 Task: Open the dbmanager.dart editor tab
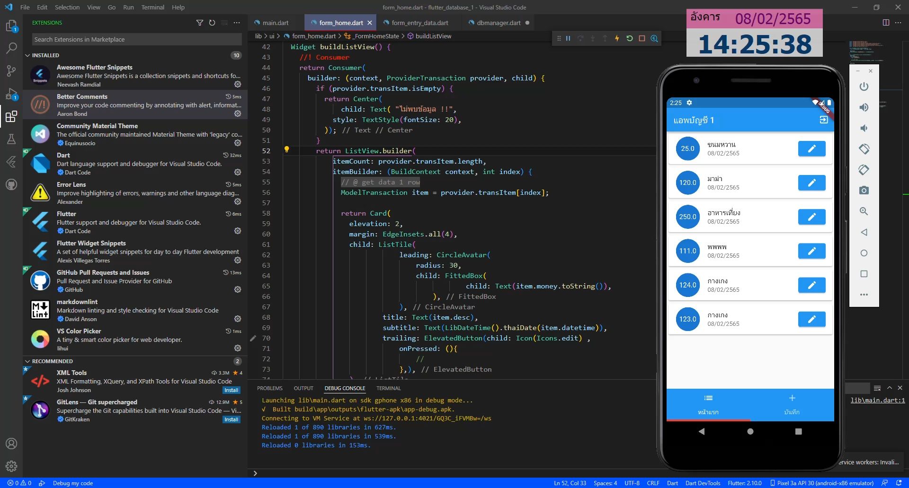click(x=499, y=23)
